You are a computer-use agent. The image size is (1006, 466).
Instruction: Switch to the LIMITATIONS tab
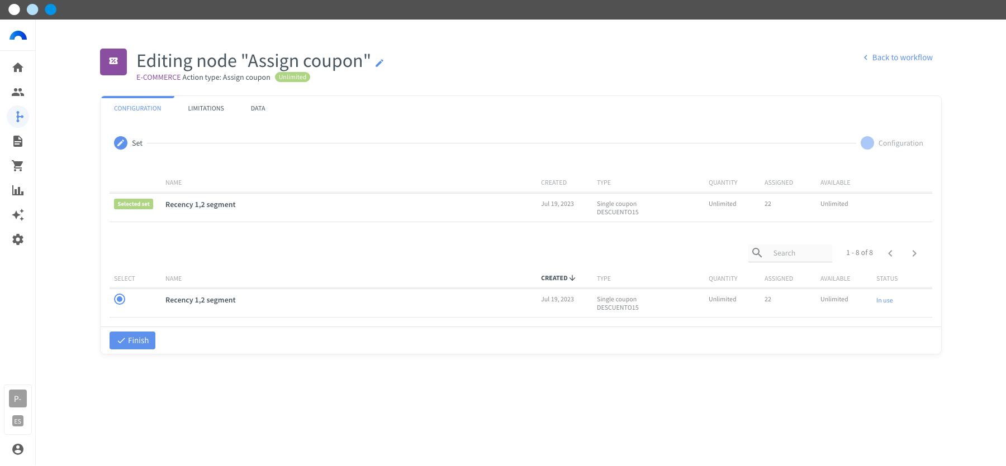click(x=206, y=108)
